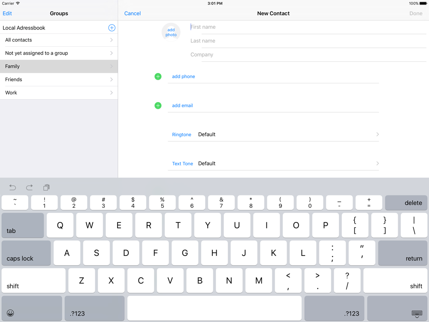Tap the 1 and exclamation key
This screenshot has height=322, width=429.
(44, 203)
